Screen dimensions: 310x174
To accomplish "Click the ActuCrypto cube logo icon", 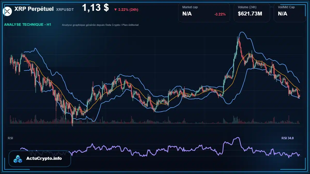I will pyautogui.click(x=18, y=159).
